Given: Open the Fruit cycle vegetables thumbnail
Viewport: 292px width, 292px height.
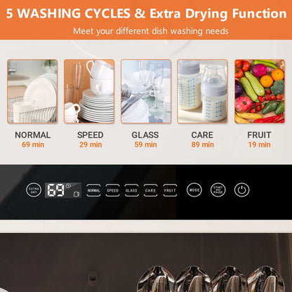Looking at the screenshot, I should 260,91.
